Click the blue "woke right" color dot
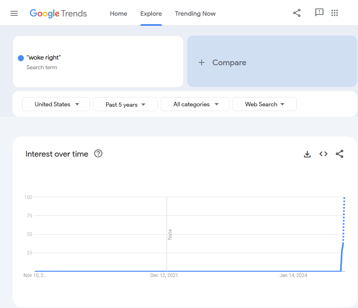Screen dimensions: 358x308 pyautogui.click(x=21, y=58)
